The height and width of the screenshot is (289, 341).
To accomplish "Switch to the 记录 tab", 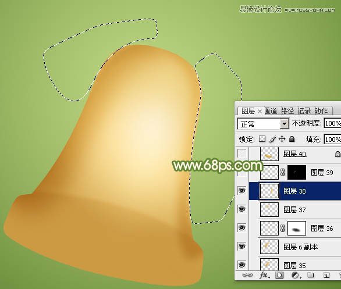I will coord(304,111).
